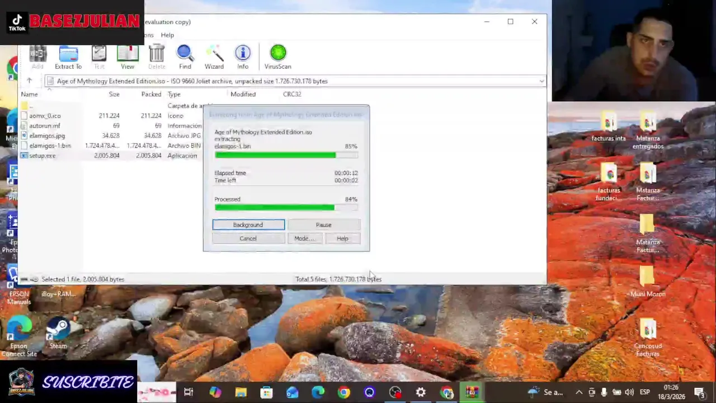This screenshot has width=716, height=403.
Task: Open the View toolbar icon
Action: pos(128,58)
